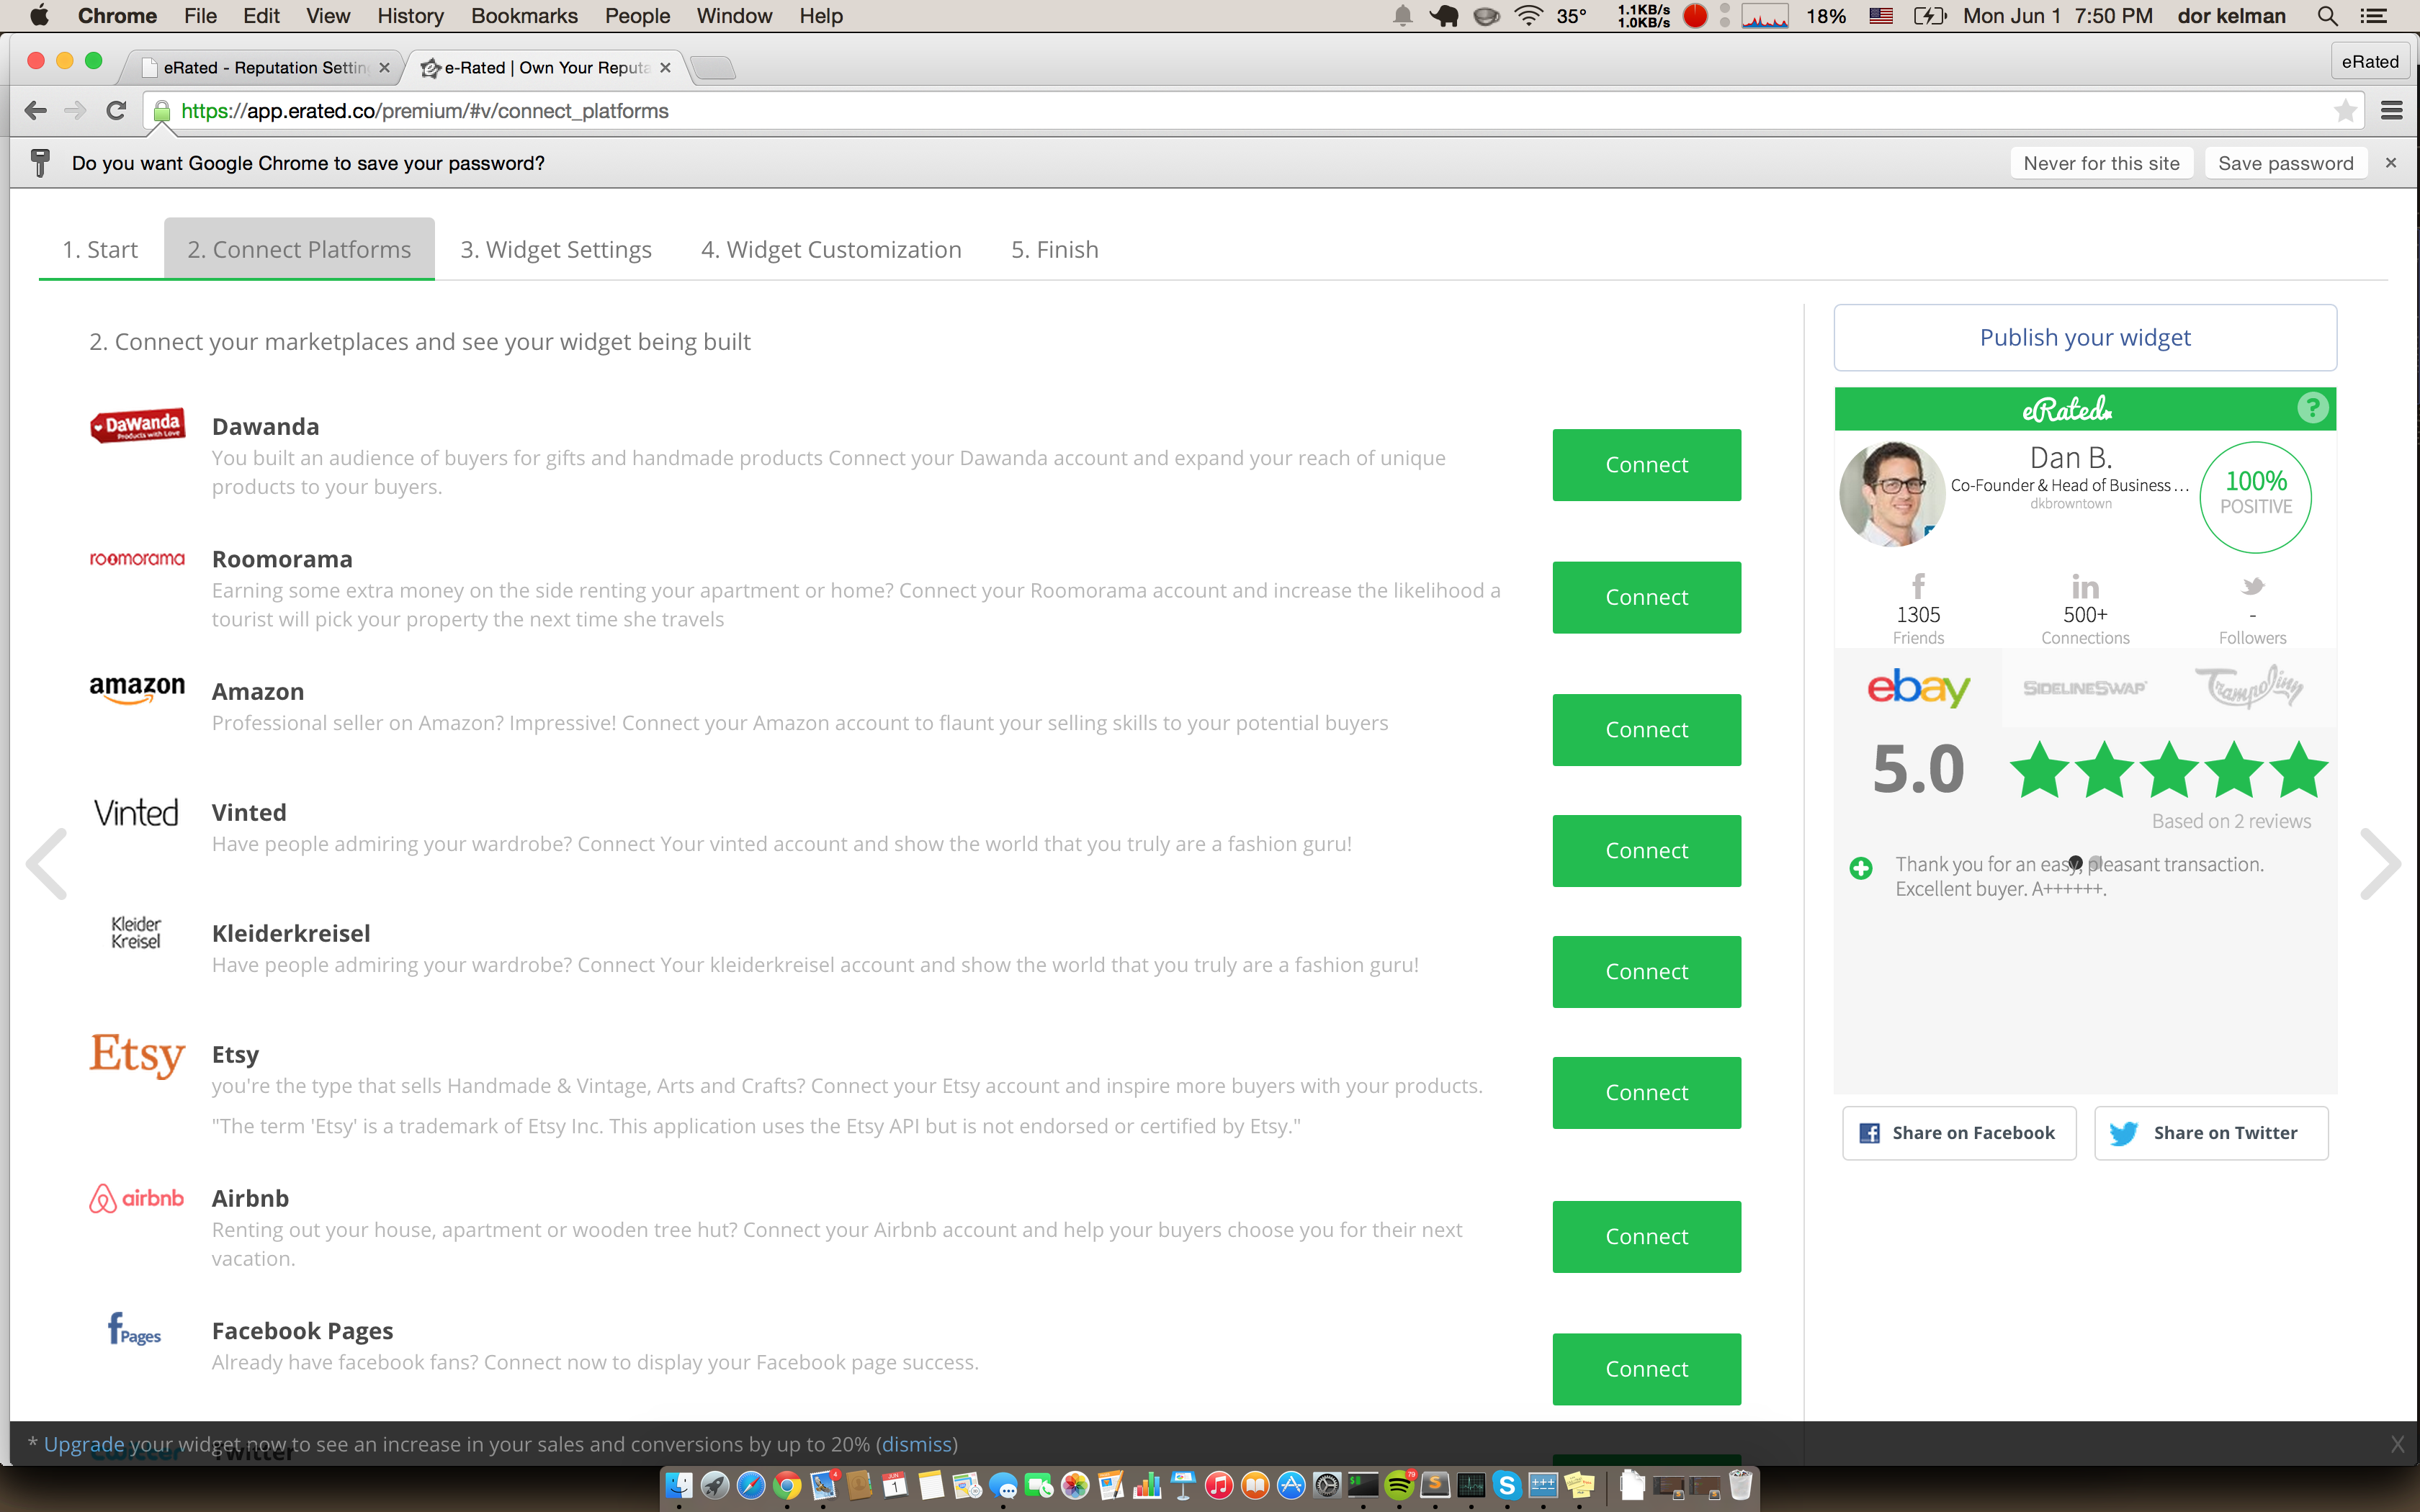
Task: Bookmark the page with the star icon
Action: tap(2345, 111)
